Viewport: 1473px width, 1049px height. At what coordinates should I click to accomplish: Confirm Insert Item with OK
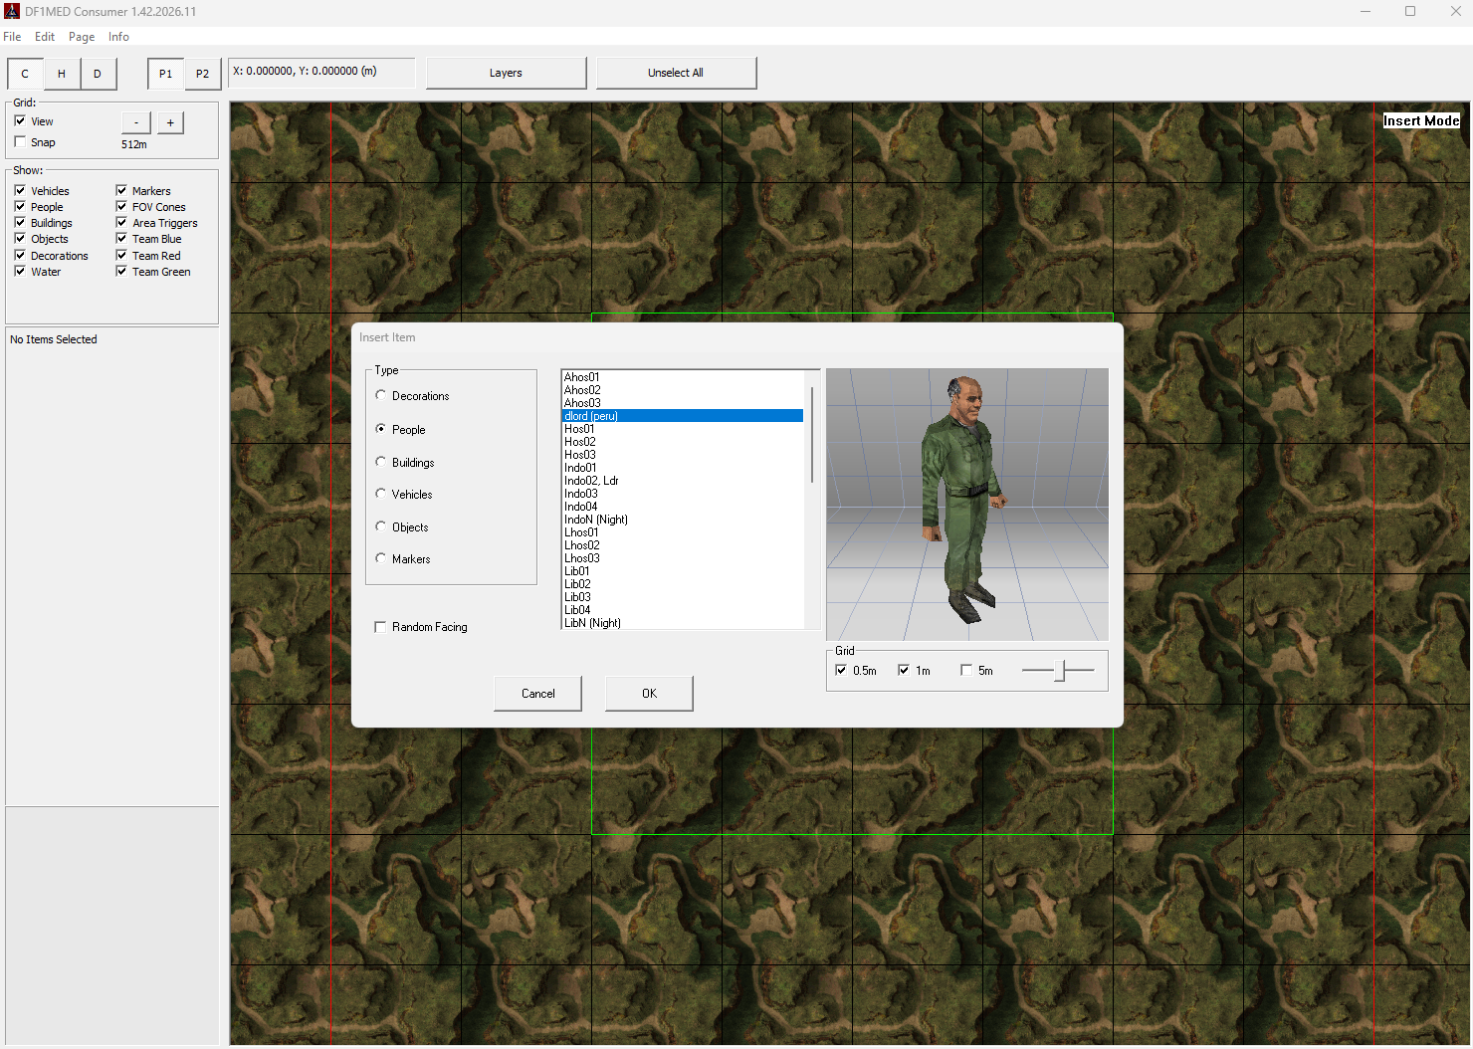click(x=649, y=694)
